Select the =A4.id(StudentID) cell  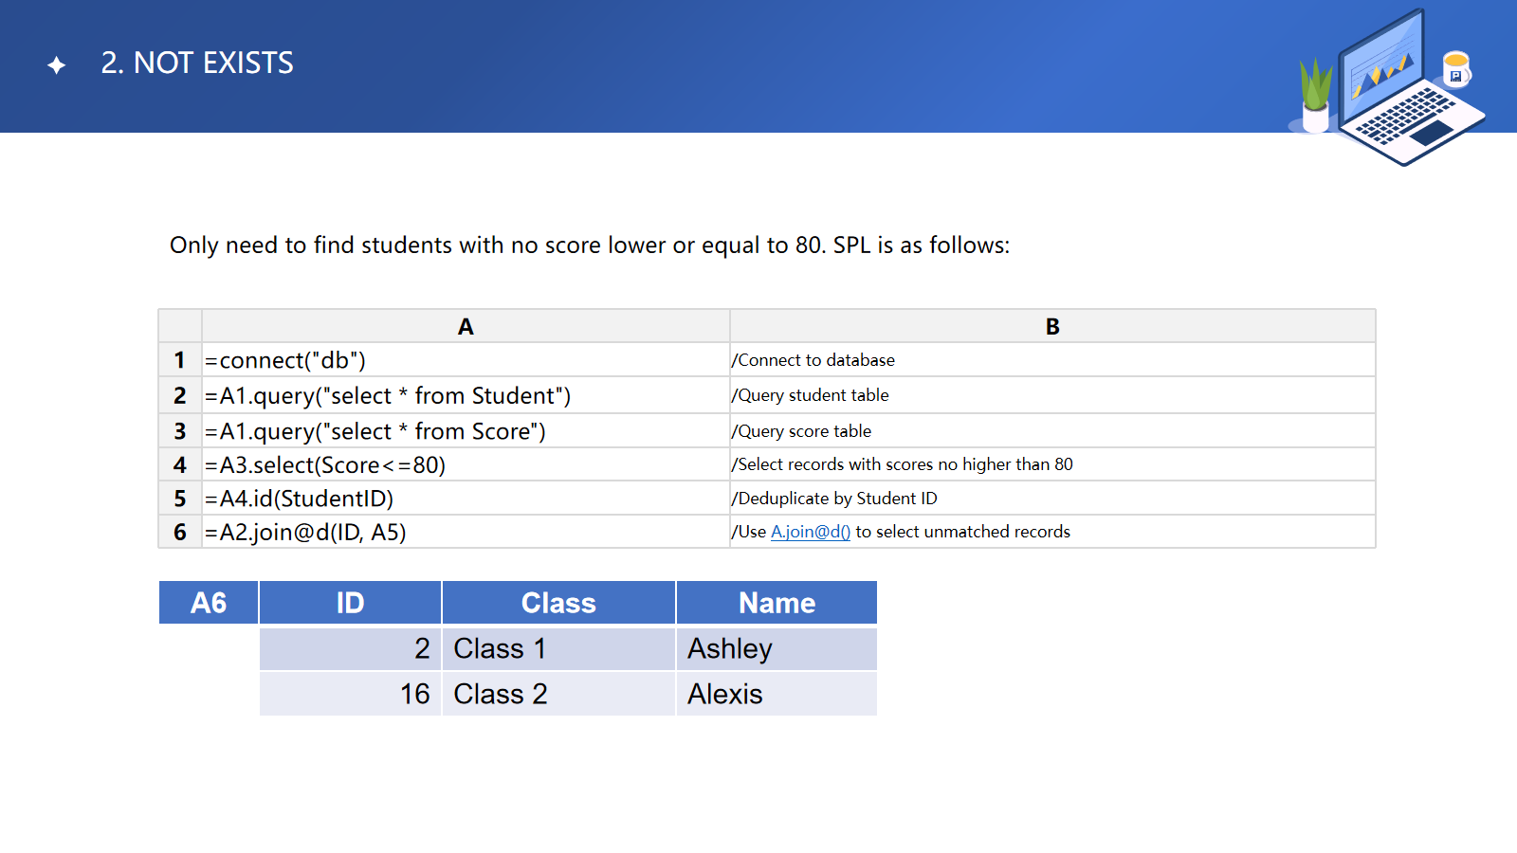click(x=466, y=499)
